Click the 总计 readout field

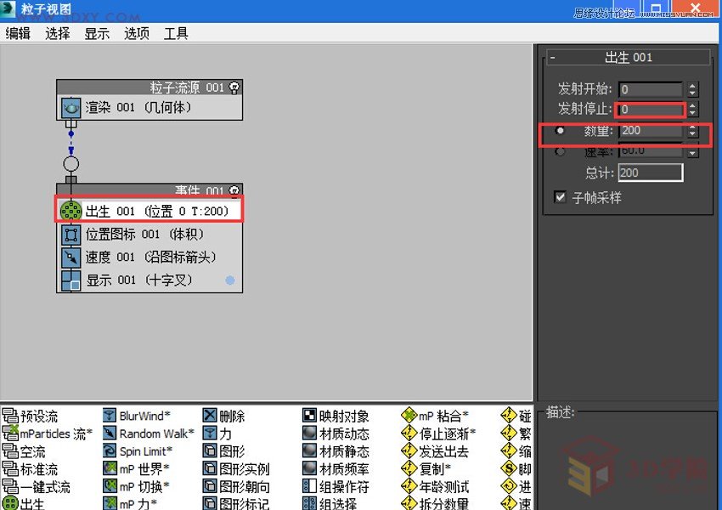point(650,173)
